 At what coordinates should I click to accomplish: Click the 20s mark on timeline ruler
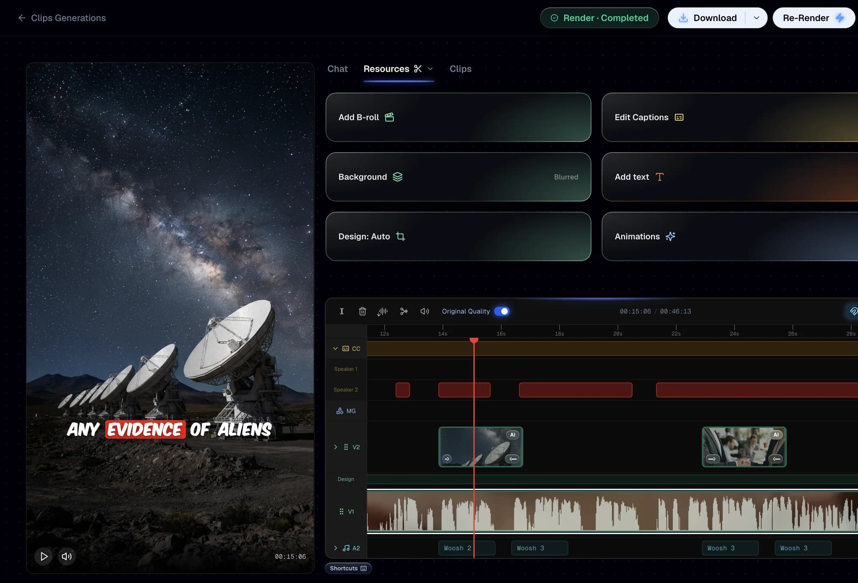pos(618,331)
